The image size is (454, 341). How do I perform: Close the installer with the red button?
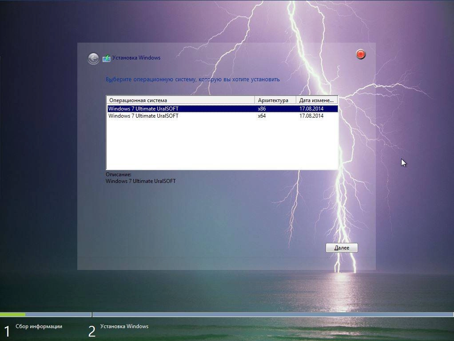(361, 54)
